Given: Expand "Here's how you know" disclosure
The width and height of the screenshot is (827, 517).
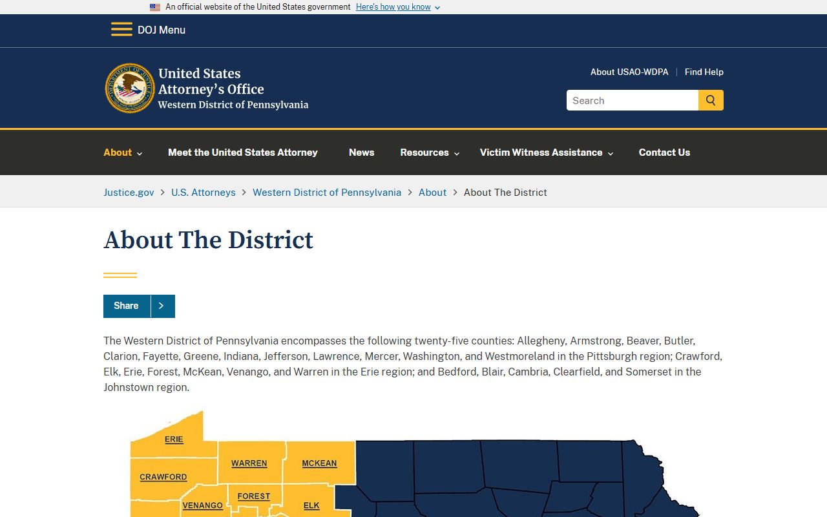Looking at the screenshot, I should click(398, 7).
